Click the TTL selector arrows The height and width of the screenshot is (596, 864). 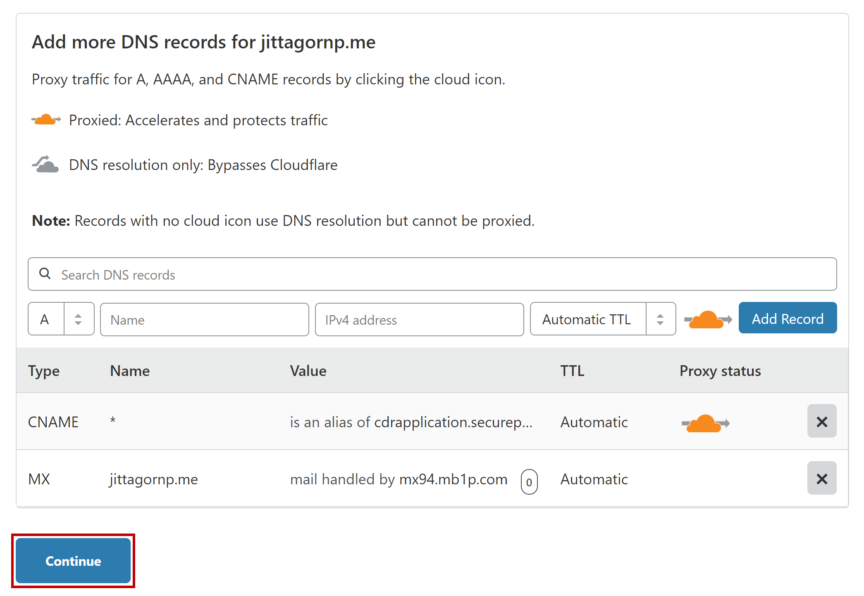pos(660,319)
